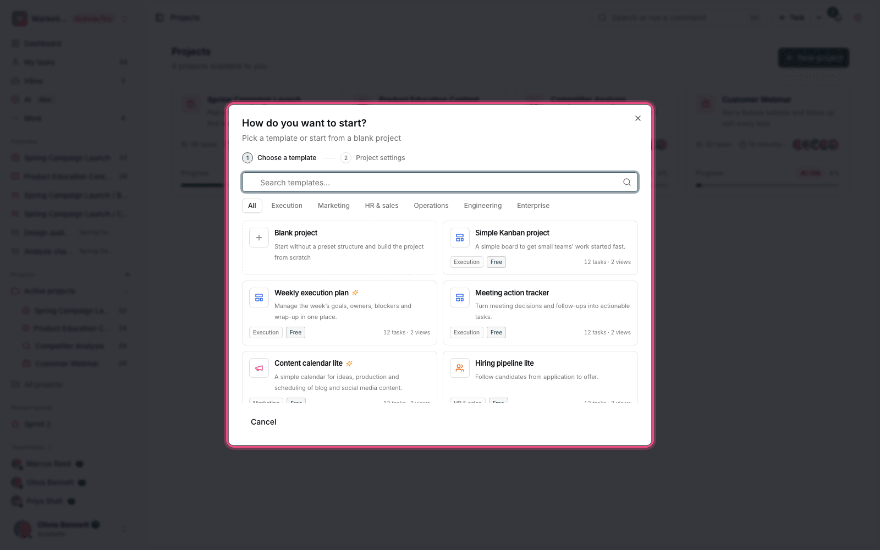This screenshot has height=550, width=880.
Task: Click step 1 Choose a template
Action: point(279,158)
